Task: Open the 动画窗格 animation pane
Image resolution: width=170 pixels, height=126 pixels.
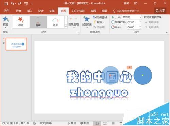Action: (x=100, y=17)
